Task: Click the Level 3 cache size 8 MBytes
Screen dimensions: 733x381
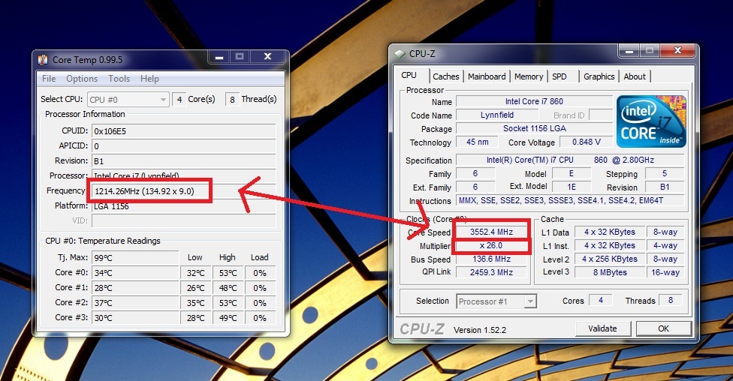Action: coord(610,272)
